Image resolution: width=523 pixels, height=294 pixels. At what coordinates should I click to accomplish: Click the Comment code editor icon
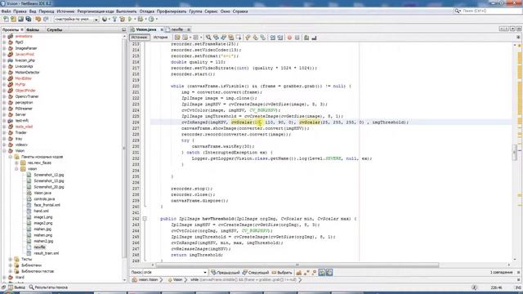[306, 38]
